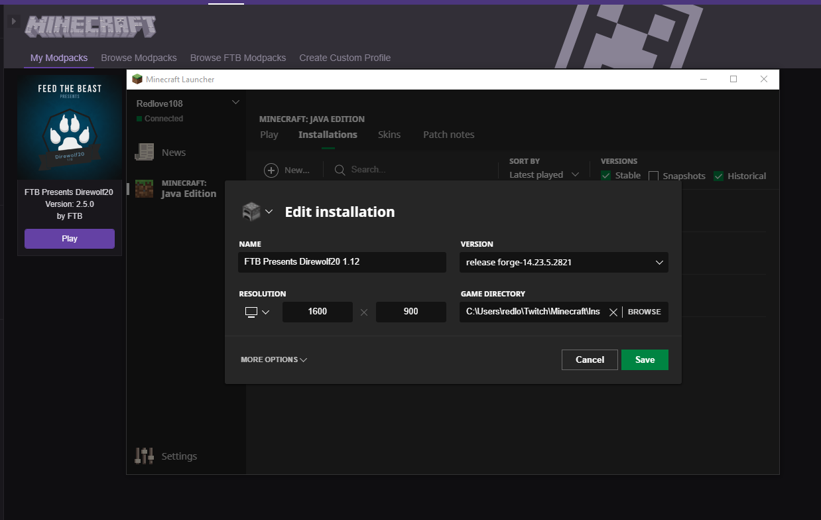The height and width of the screenshot is (520, 821).
Task: Close the Minecraft Launcher window
Action: [x=764, y=79]
